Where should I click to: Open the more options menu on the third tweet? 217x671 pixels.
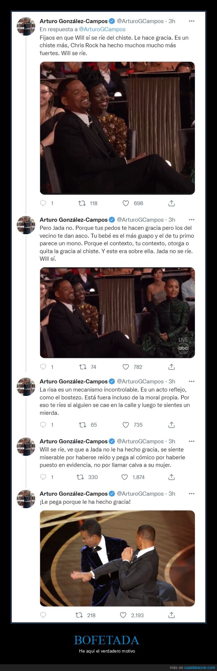[192, 381]
